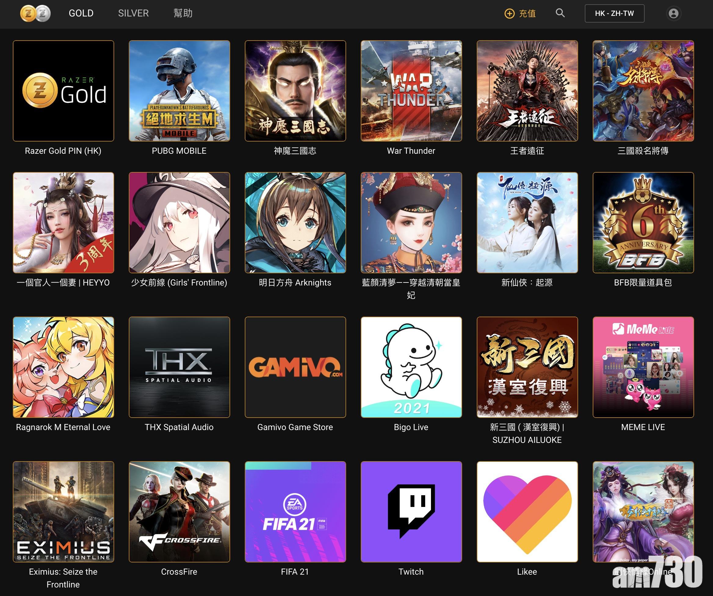
Task: Switch to the SILVER tab
Action: 133,13
